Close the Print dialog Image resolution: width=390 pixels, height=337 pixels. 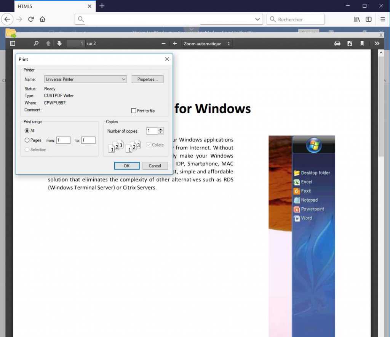click(x=167, y=59)
